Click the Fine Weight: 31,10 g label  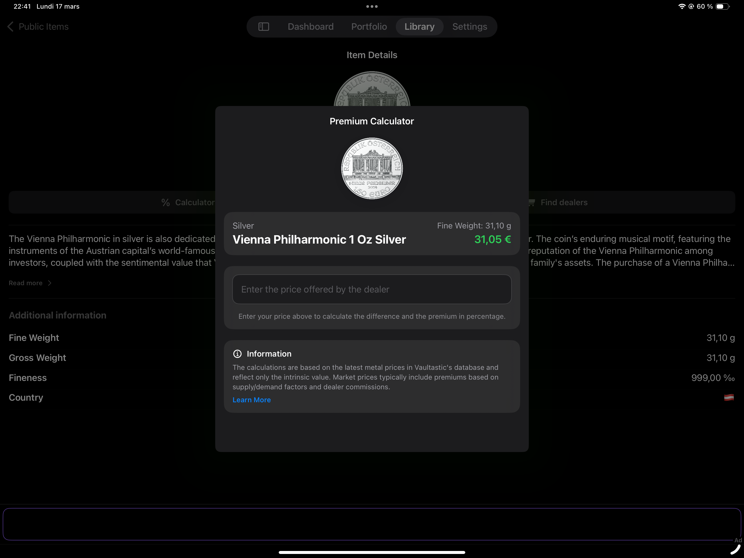[x=474, y=226]
